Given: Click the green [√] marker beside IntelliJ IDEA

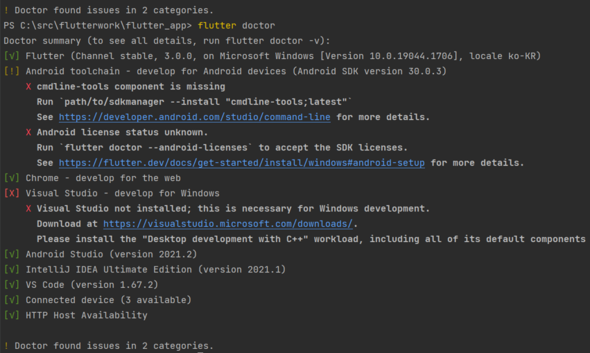Looking at the screenshot, I should (12, 270).
